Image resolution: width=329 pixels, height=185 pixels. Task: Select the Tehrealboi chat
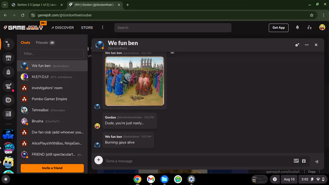pyautogui.click(x=52, y=110)
